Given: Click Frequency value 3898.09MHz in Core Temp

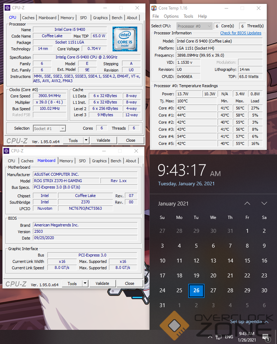Looking at the screenshot, I should (x=219, y=55).
